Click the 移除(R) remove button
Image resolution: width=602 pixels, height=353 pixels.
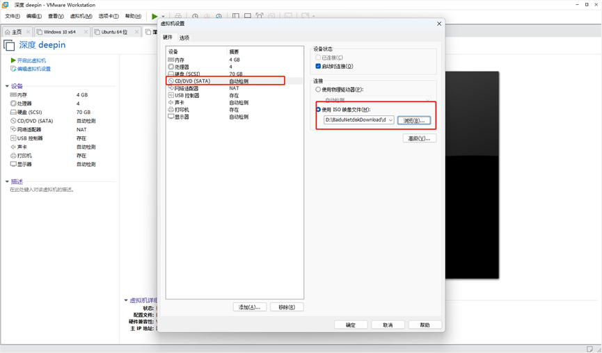tap(287, 307)
